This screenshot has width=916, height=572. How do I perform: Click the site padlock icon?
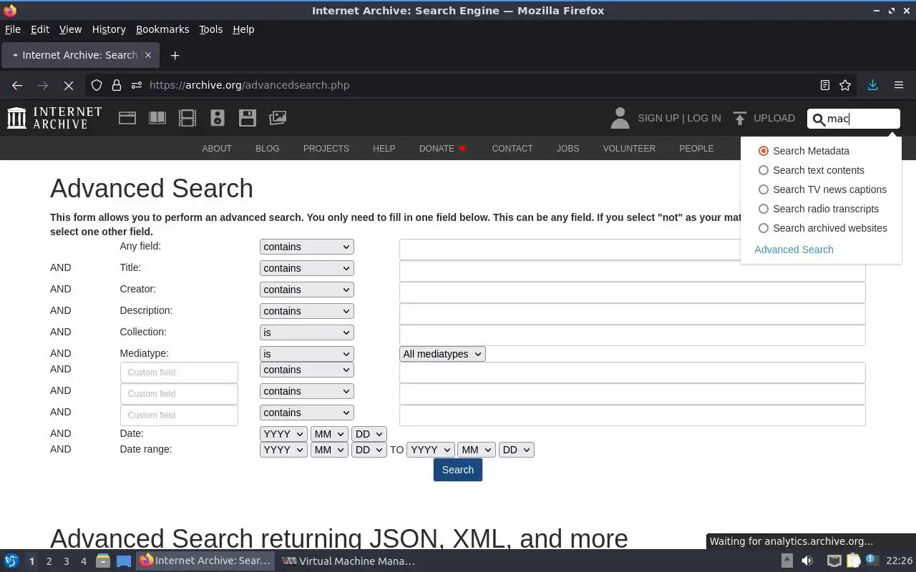pos(117,85)
